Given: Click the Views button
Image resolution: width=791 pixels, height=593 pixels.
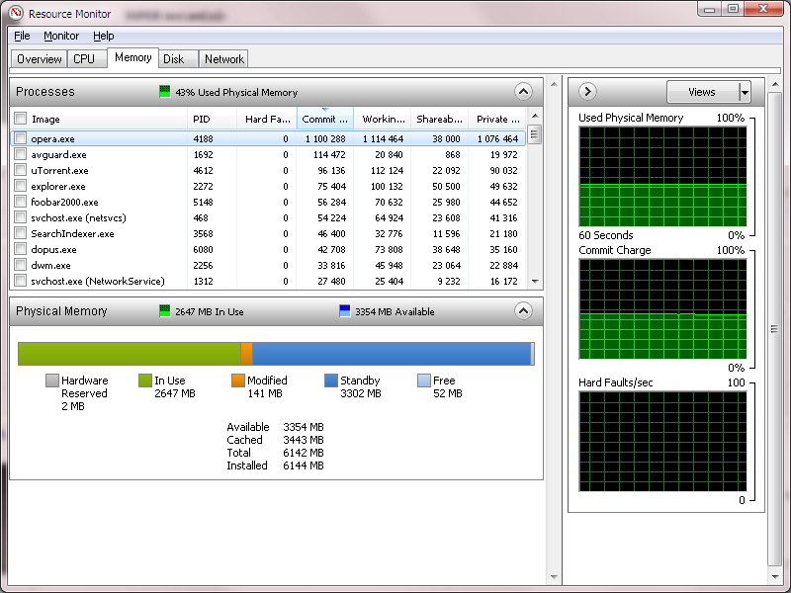Looking at the screenshot, I should click(703, 92).
